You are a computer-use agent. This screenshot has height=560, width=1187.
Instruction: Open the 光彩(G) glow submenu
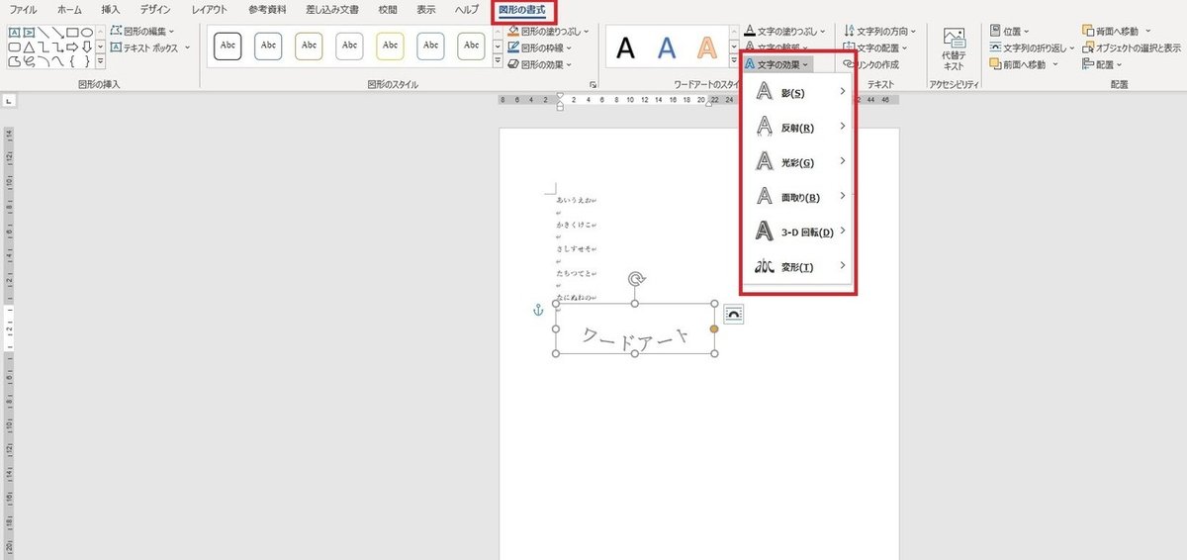pos(799,161)
